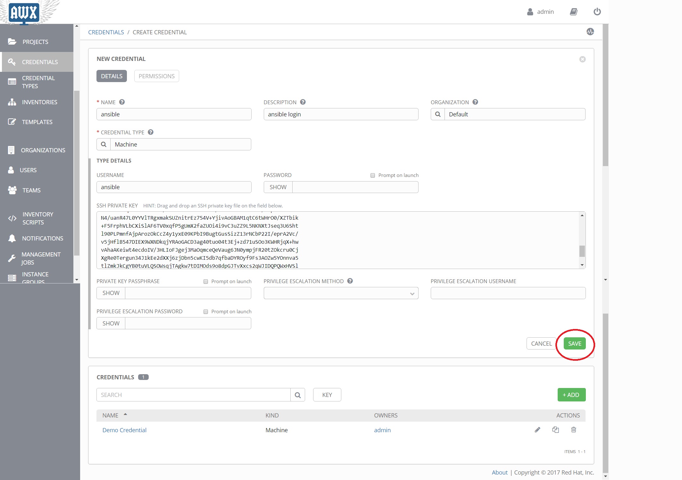The height and width of the screenshot is (480, 682).
Task: Focus the Name input field
Action: click(x=174, y=114)
